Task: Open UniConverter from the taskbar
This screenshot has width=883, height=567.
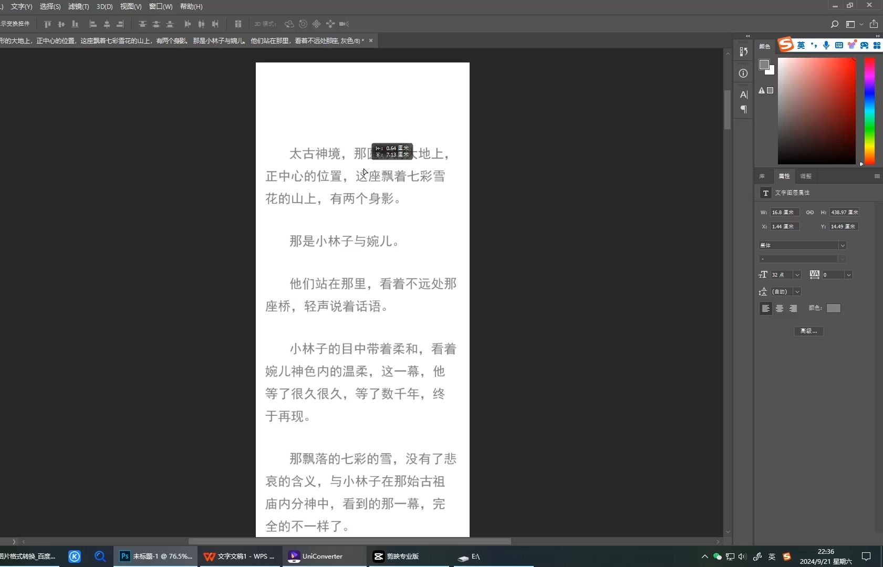Action: pos(322,556)
